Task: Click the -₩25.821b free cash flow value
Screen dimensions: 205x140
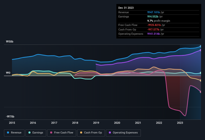Action: coord(154,25)
